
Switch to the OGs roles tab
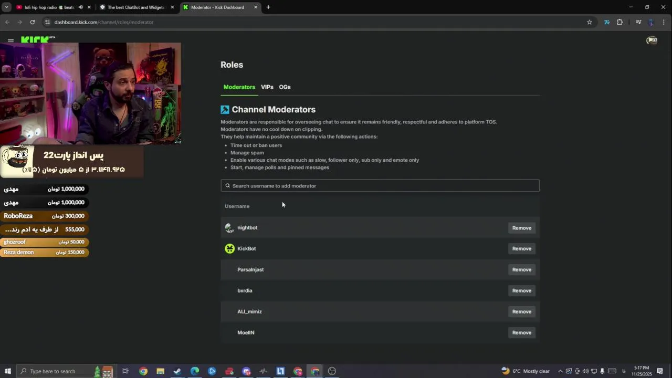(285, 87)
